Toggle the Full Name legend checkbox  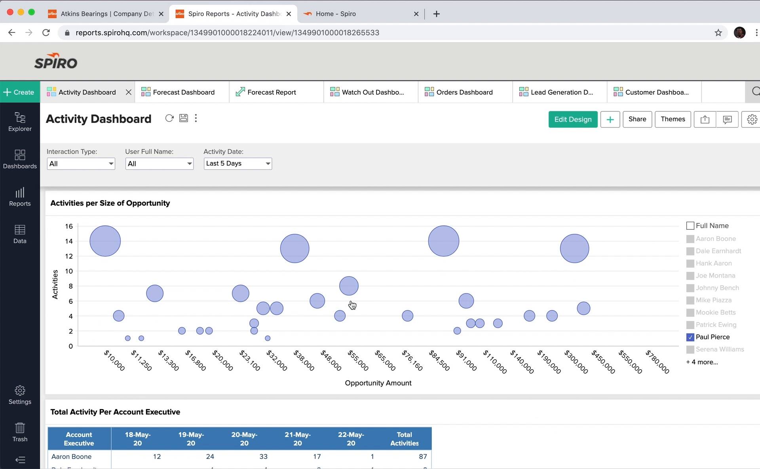(x=690, y=226)
